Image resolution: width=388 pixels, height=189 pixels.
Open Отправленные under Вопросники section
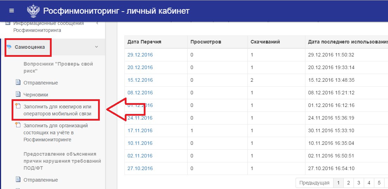pos(41,83)
